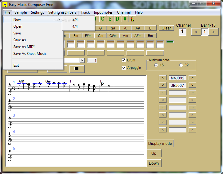Choose Save from the File menu
This screenshot has width=223, height=174.
(33, 33)
